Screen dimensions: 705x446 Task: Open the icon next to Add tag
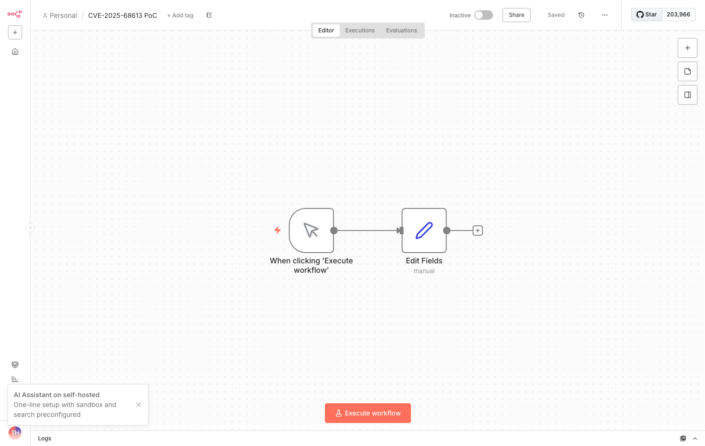(x=209, y=15)
